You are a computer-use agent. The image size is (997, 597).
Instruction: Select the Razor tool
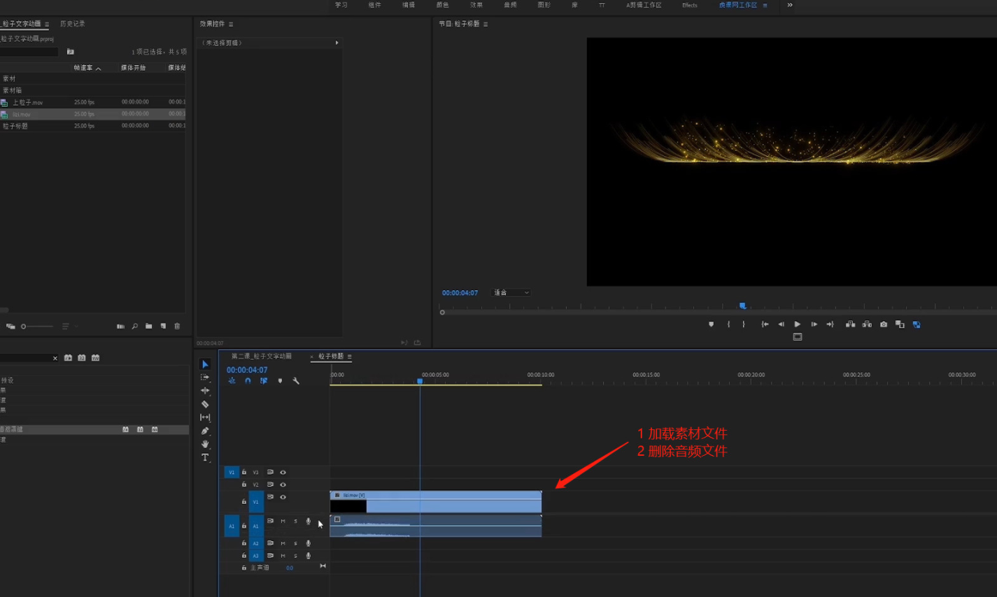(205, 404)
